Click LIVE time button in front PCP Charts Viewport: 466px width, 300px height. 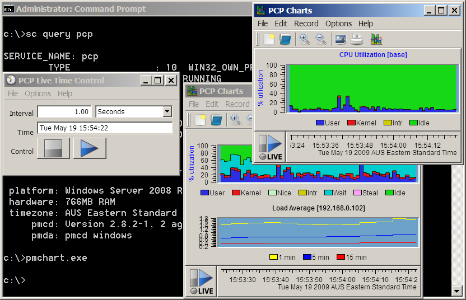270,147
